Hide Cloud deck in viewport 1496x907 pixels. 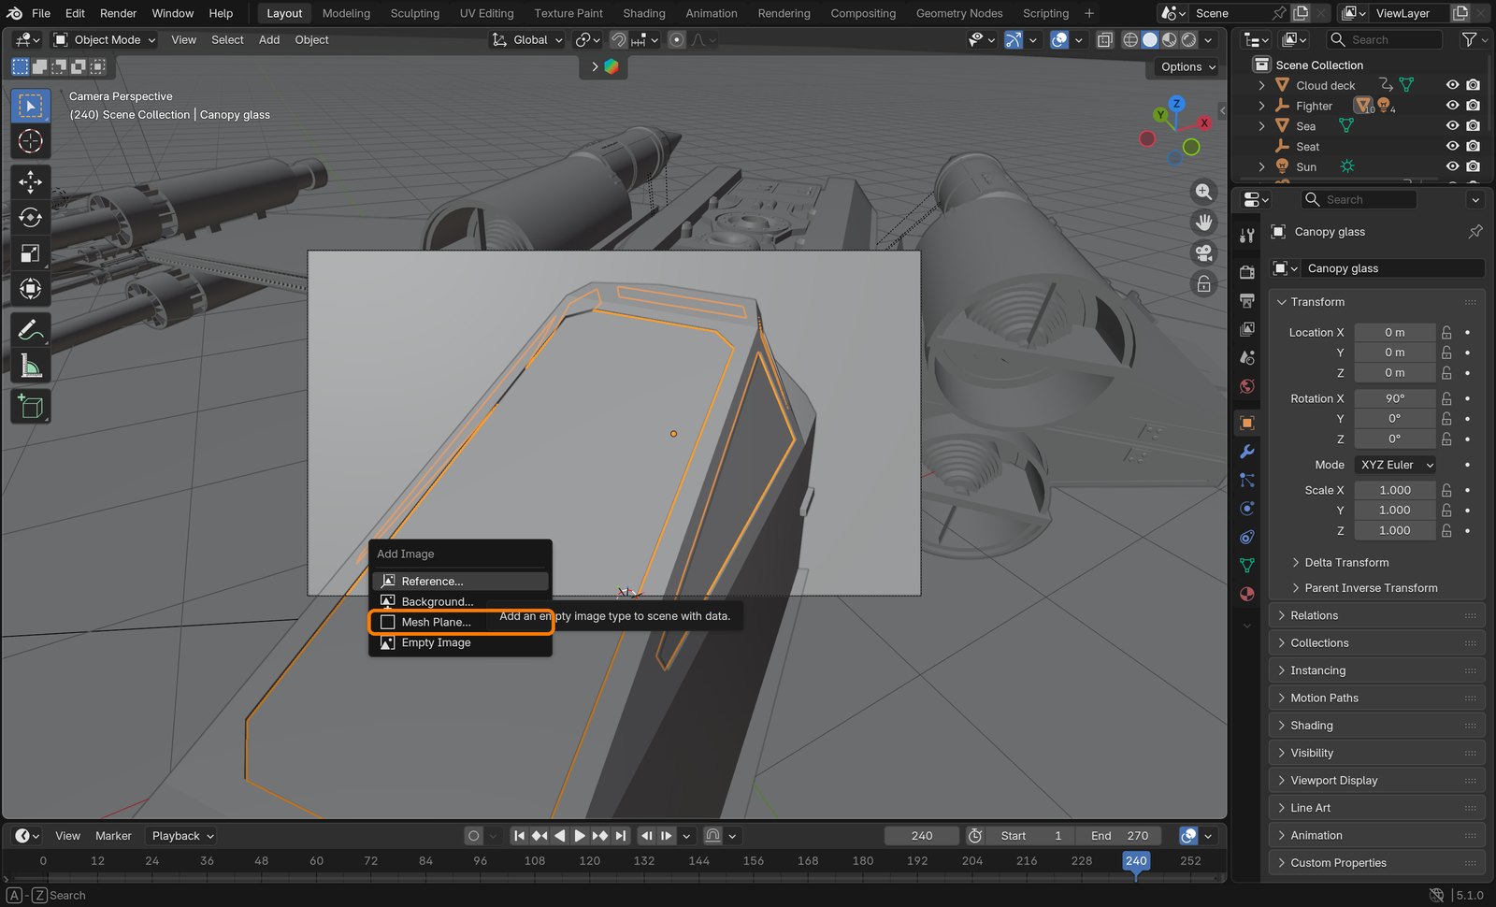1452,85
